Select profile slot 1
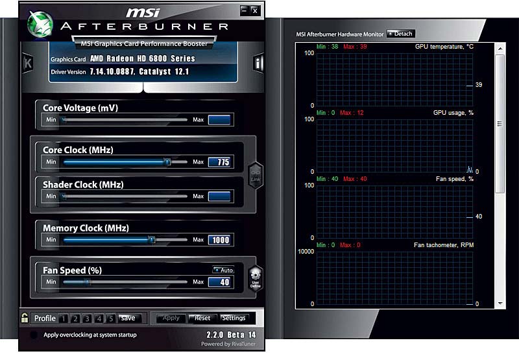This screenshot has height=358, width=519. pos(63,318)
